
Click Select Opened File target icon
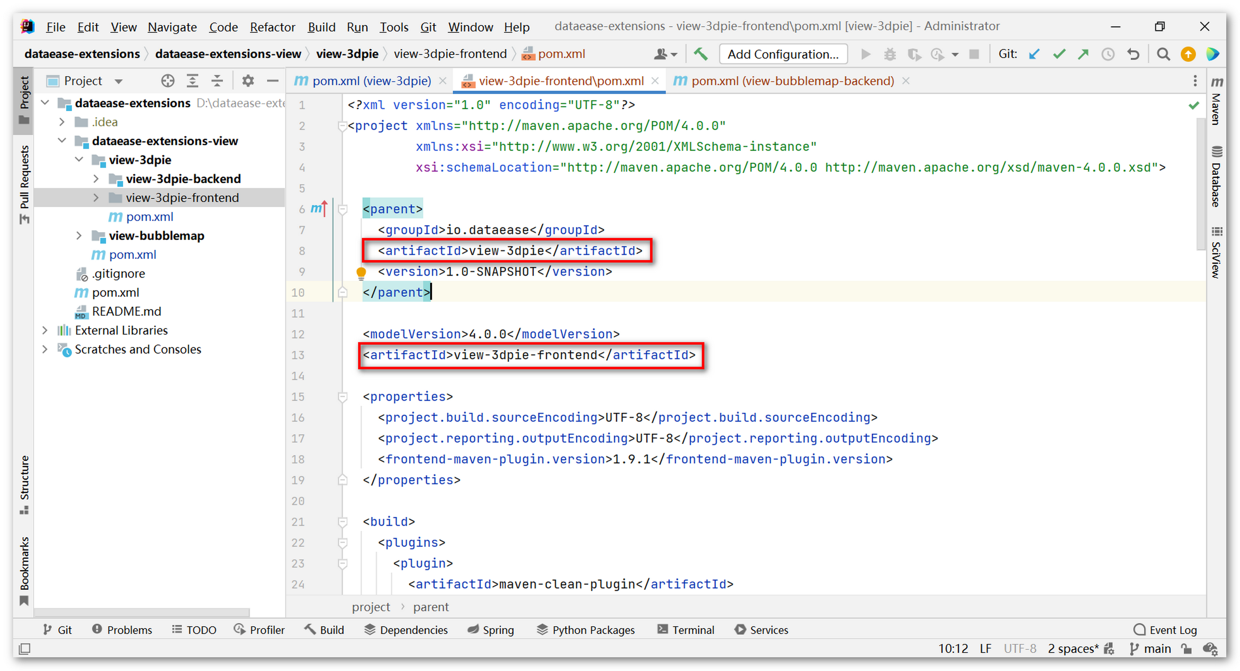167,81
